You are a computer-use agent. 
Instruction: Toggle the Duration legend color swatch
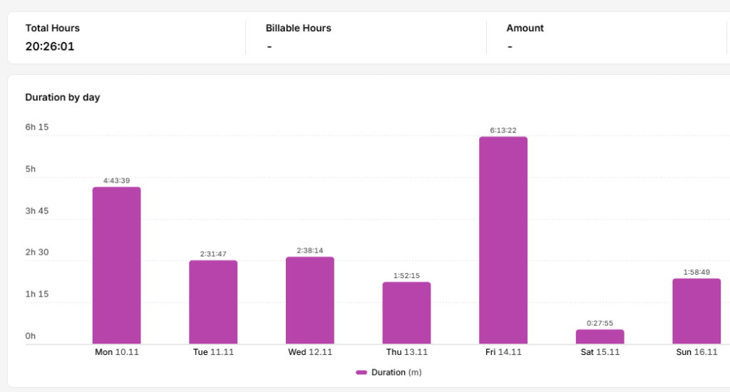(361, 373)
